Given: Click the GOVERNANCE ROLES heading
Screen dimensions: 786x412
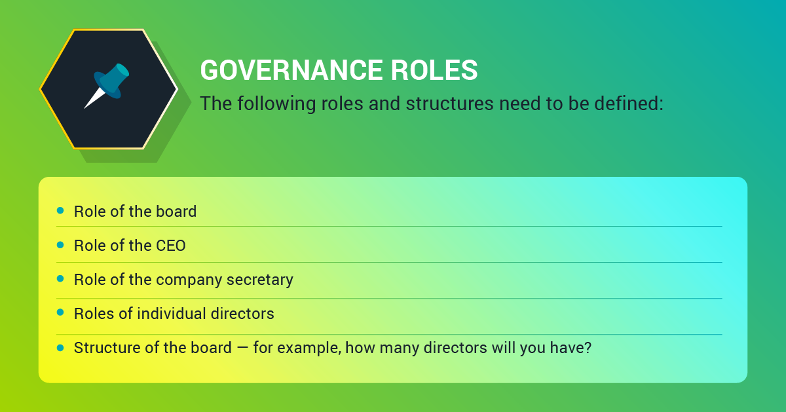Looking at the screenshot, I should tap(339, 70).
